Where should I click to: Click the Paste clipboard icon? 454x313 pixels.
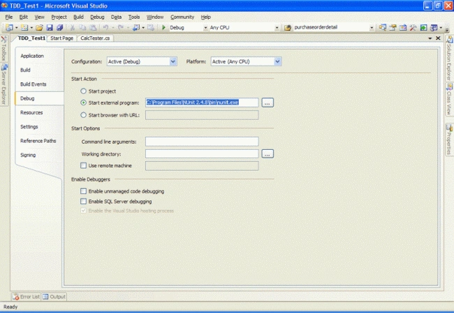[93, 27]
